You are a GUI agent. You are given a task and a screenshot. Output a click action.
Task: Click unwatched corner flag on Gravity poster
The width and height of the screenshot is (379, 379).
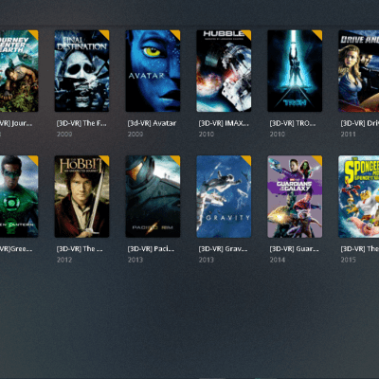pos(247,159)
